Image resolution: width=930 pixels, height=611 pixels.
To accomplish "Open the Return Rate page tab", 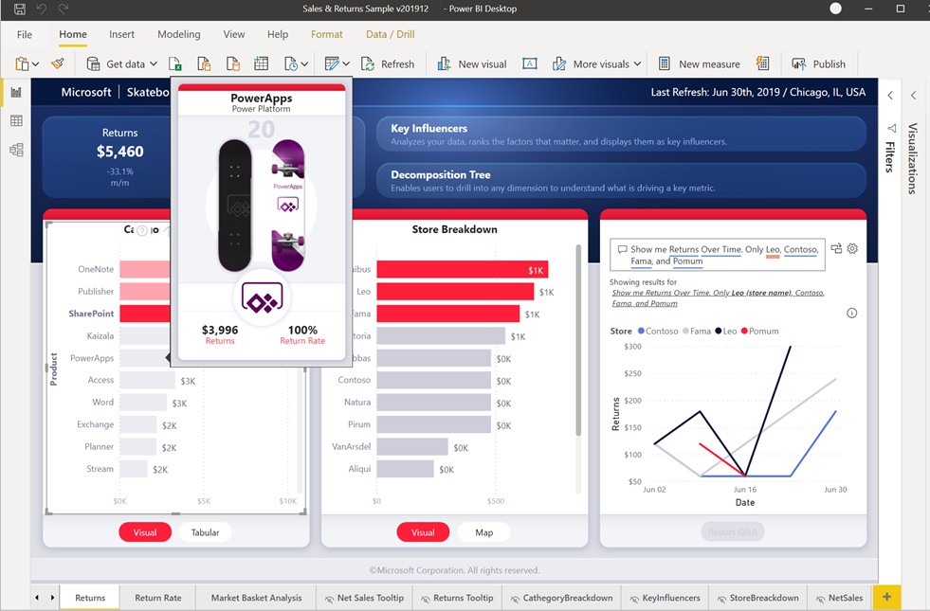I will (x=157, y=598).
